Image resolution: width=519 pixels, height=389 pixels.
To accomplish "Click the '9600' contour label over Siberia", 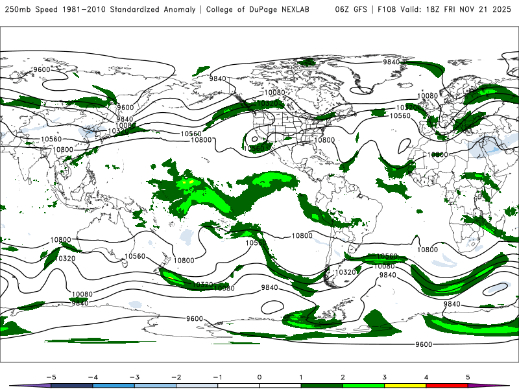I will coord(42,69).
